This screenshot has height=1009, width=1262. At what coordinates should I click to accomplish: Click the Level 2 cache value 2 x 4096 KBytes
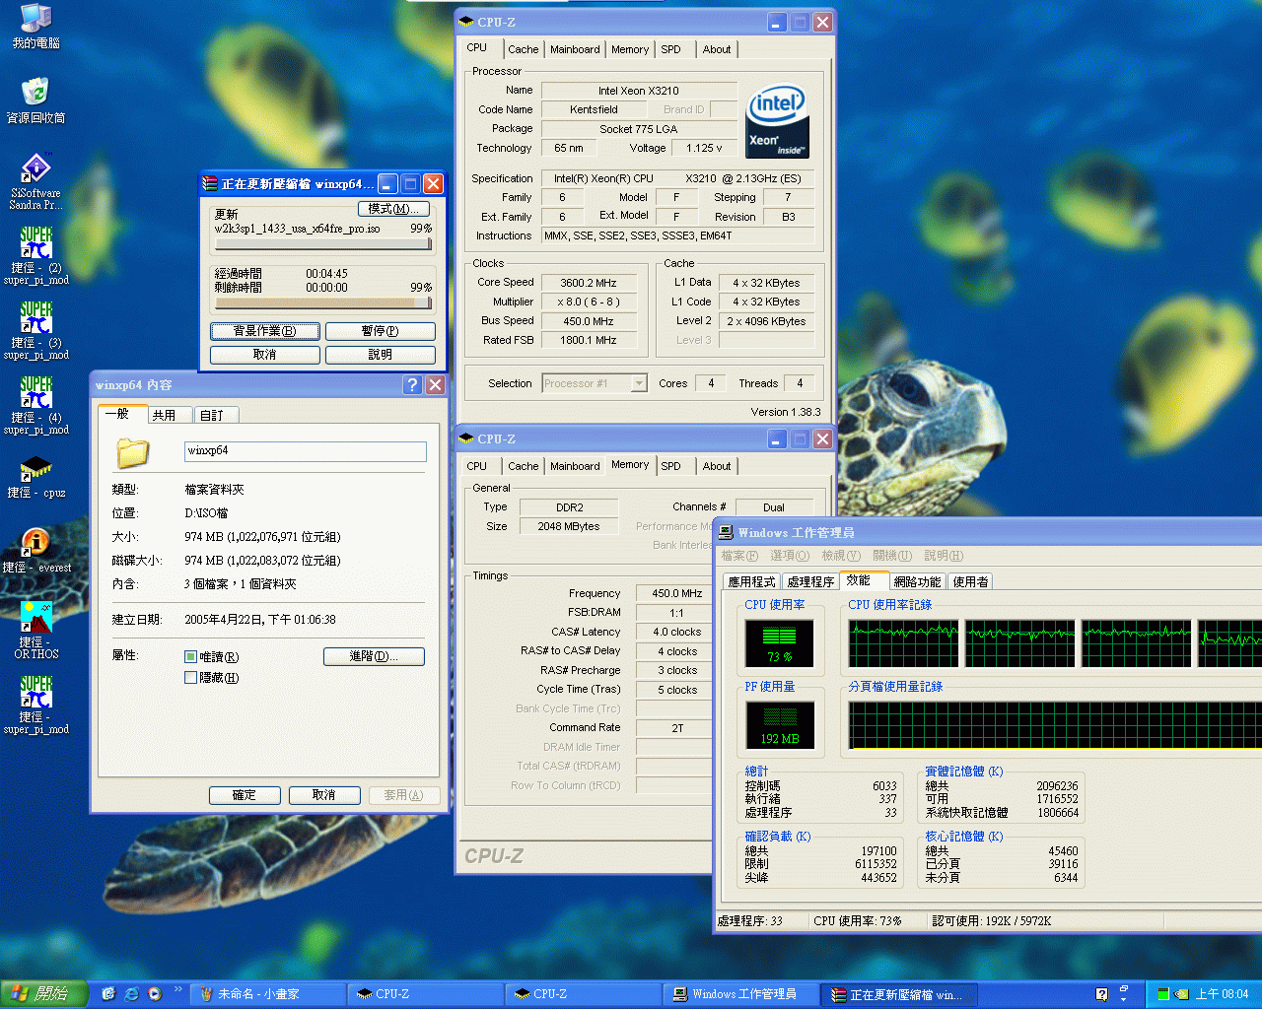point(766,321)
